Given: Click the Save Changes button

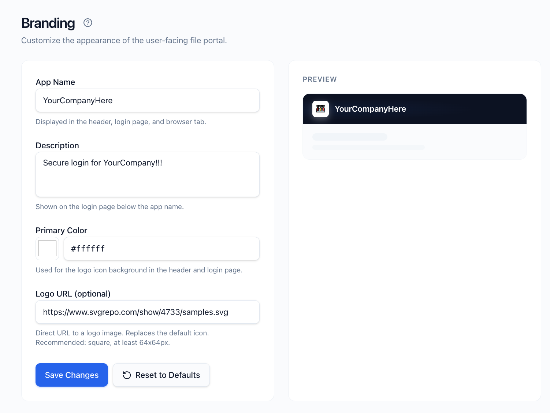Looking at the screenshot, I should click(71, 375).
